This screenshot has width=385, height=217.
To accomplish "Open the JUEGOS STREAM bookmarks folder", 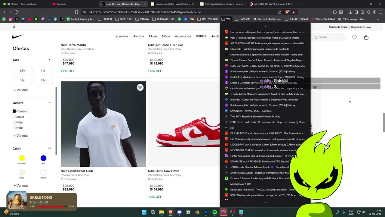I will (x=296, y=19).
